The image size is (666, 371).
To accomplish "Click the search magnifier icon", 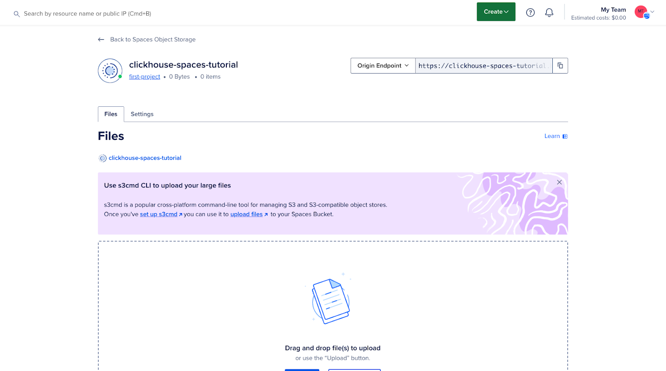I will (17, 14).
